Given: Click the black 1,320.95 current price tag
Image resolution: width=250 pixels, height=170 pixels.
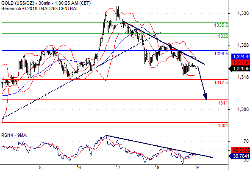Looking at the screenshot, I should [x=239, y=68].
